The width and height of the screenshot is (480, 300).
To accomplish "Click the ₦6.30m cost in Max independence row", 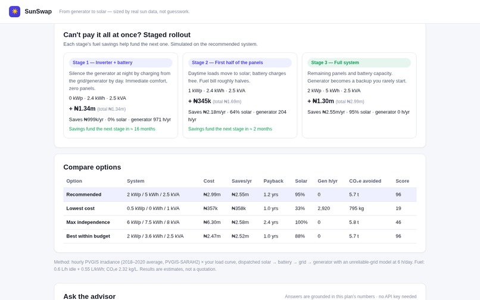I will tap(212, 222).
